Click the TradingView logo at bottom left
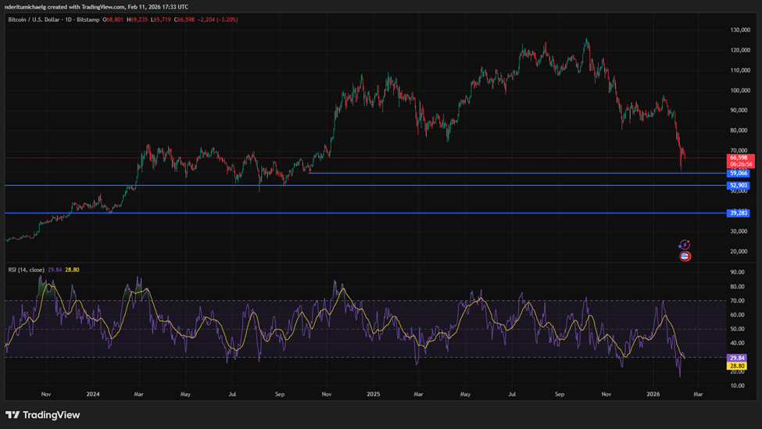Viewport: 762px width, 429px height. [43, 415]
